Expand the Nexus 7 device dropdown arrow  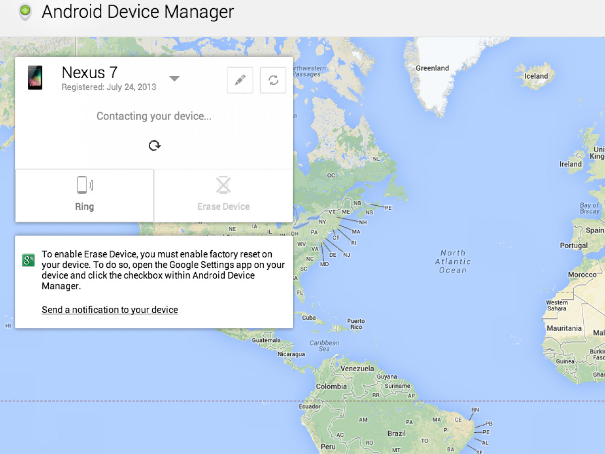(174, 79)
